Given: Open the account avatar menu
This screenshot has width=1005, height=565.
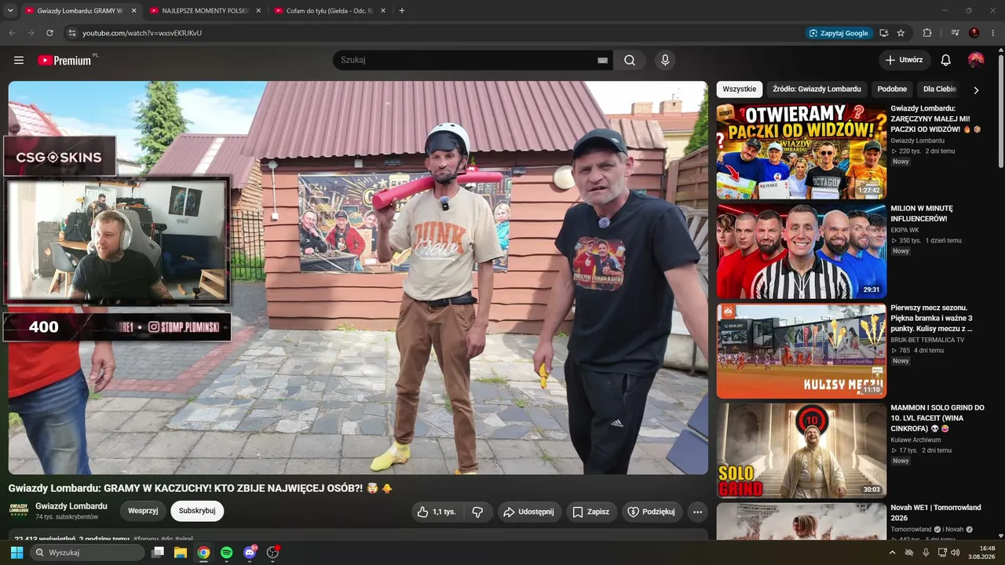Looking at the screenshot, I should pyautogui.click(x=976, y=60).
